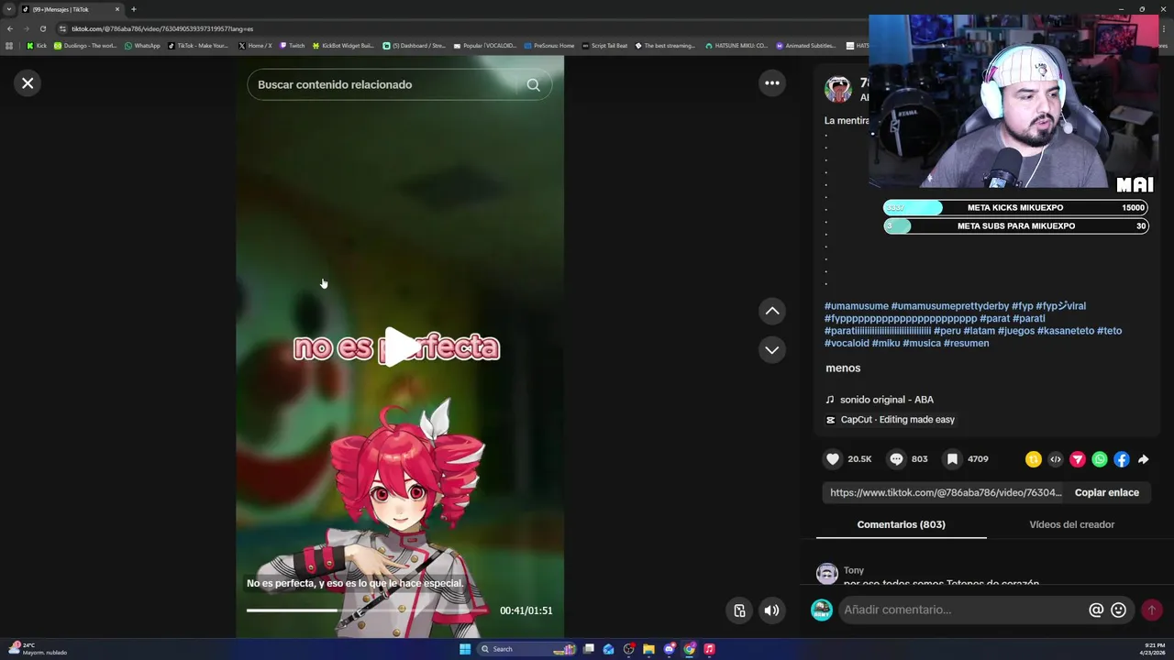1174x660 pixels.
Task: Save video with bookmark icon
Action: pyautogui.click(x=953, y=459)
